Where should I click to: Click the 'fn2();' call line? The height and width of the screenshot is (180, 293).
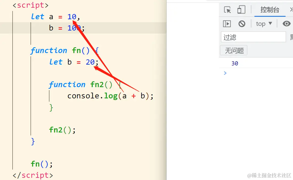[62, 130]
